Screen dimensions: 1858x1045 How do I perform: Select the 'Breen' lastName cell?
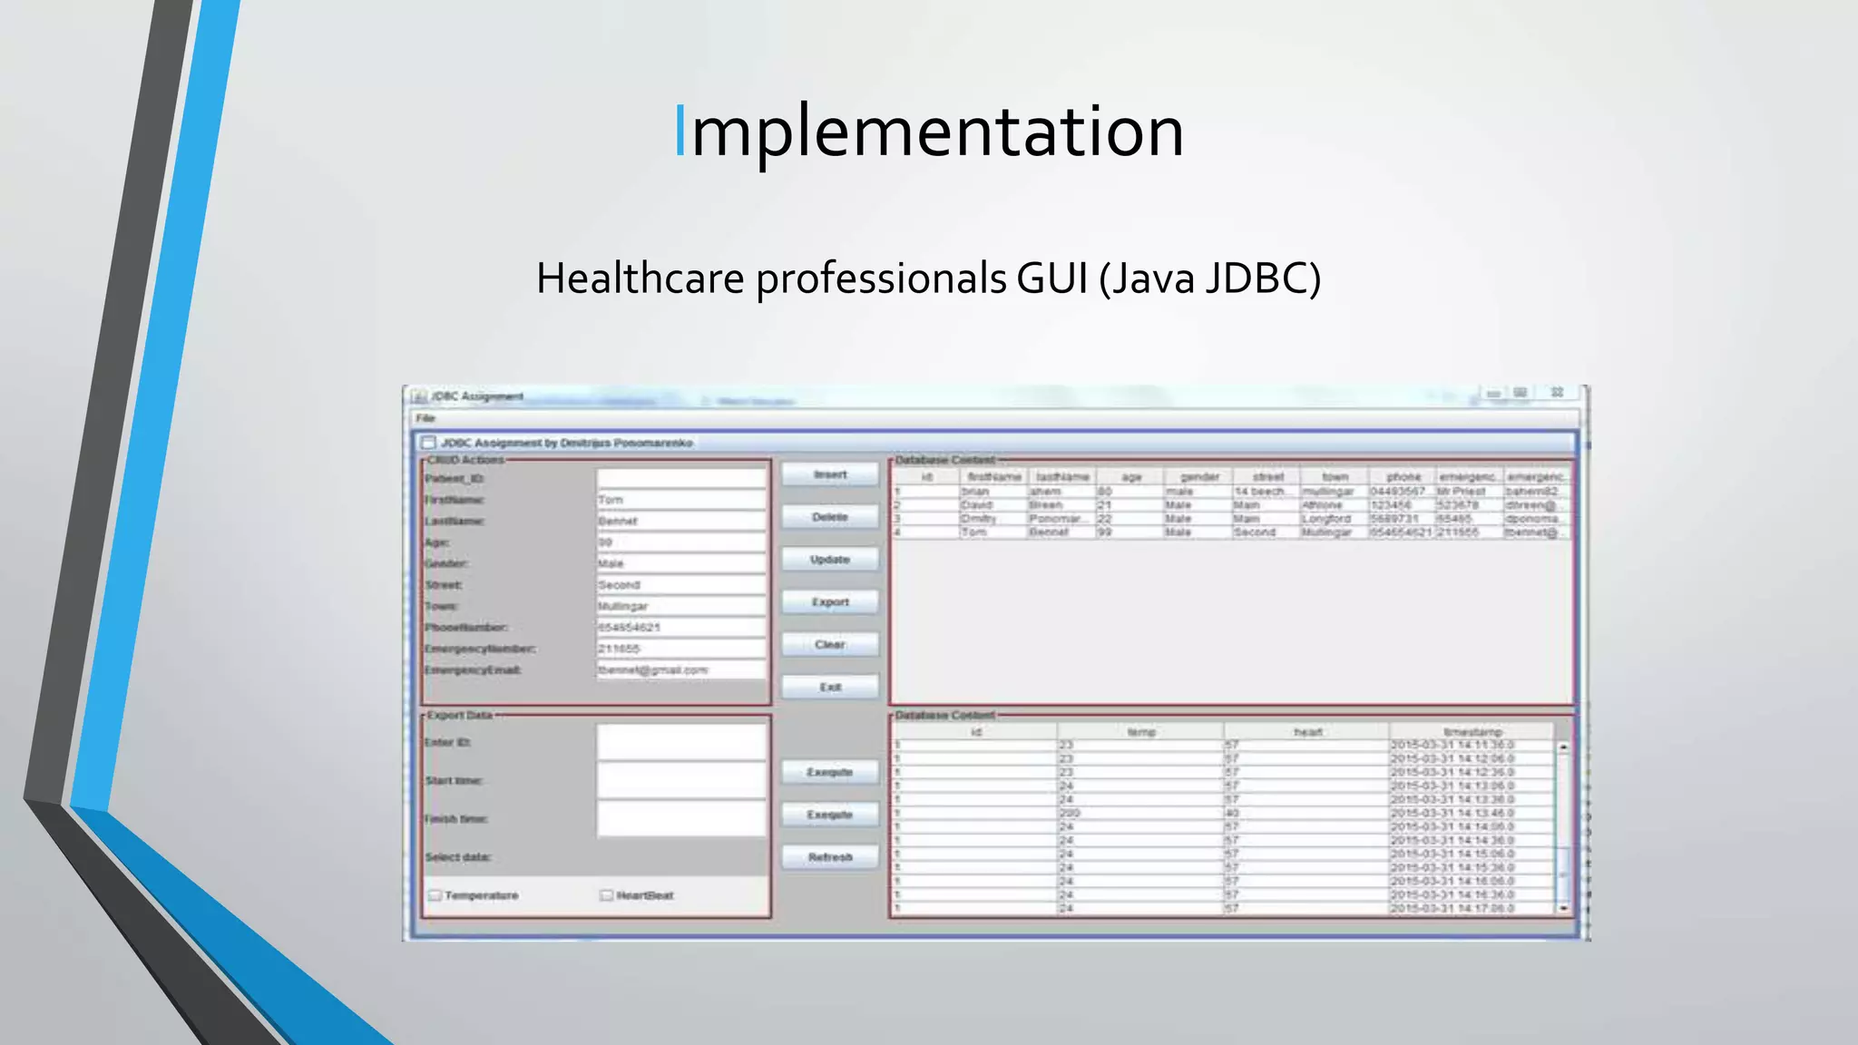pyautogui.click(x=1062, y=505)
